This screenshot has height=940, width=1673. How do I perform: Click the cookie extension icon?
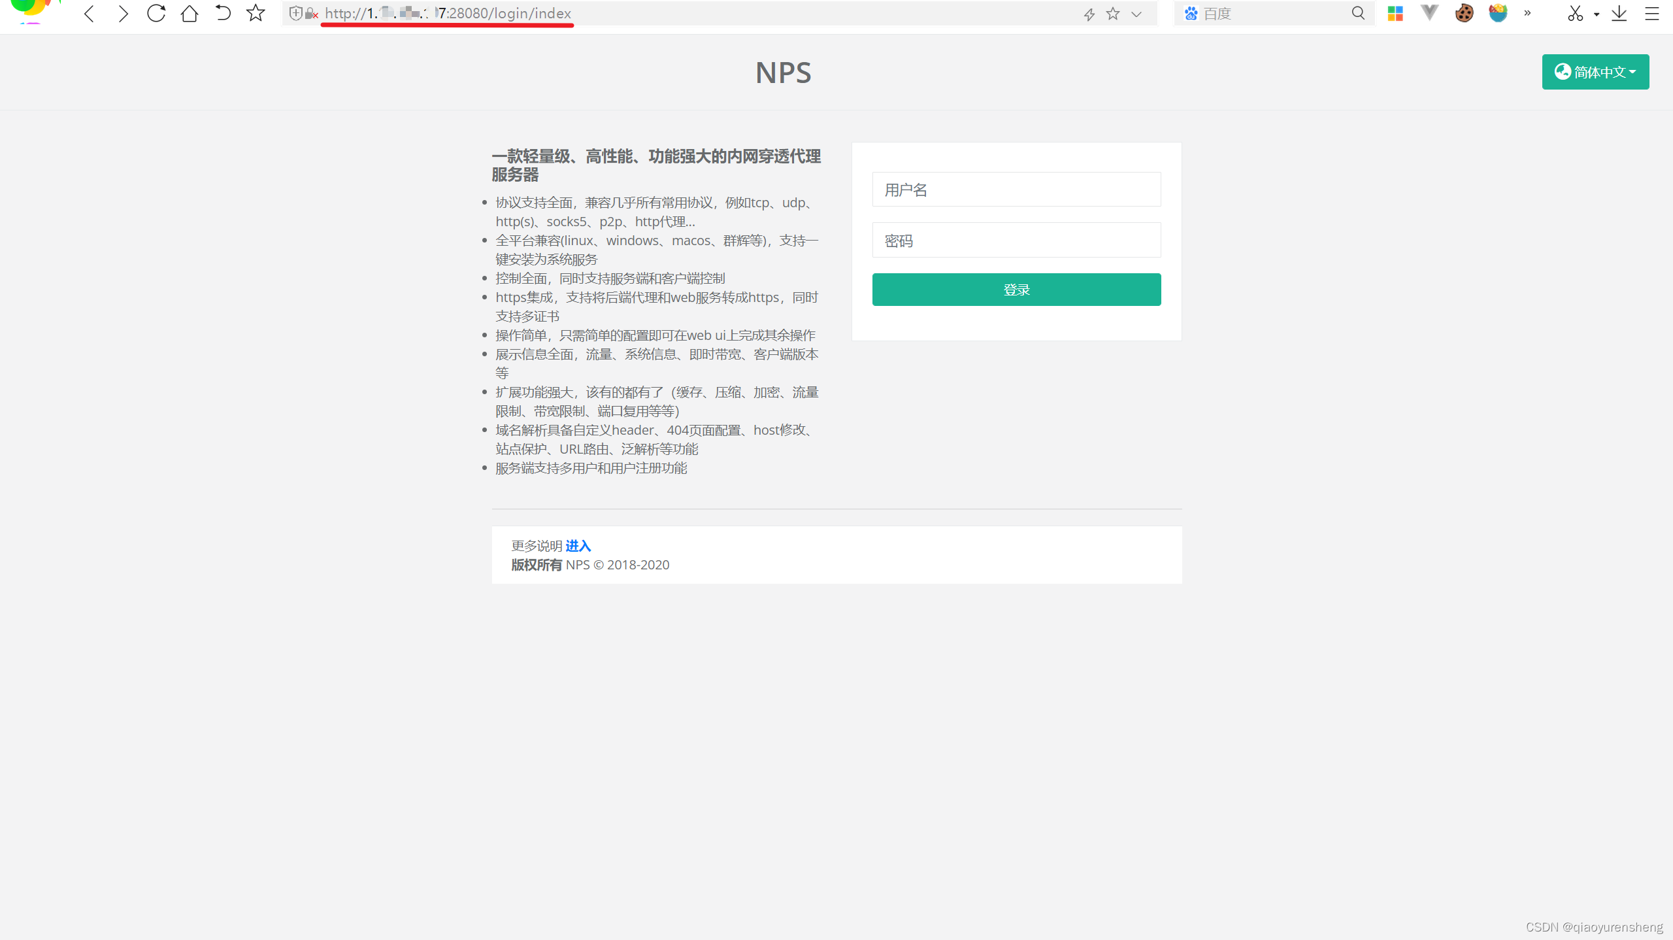coord(1464,13)
